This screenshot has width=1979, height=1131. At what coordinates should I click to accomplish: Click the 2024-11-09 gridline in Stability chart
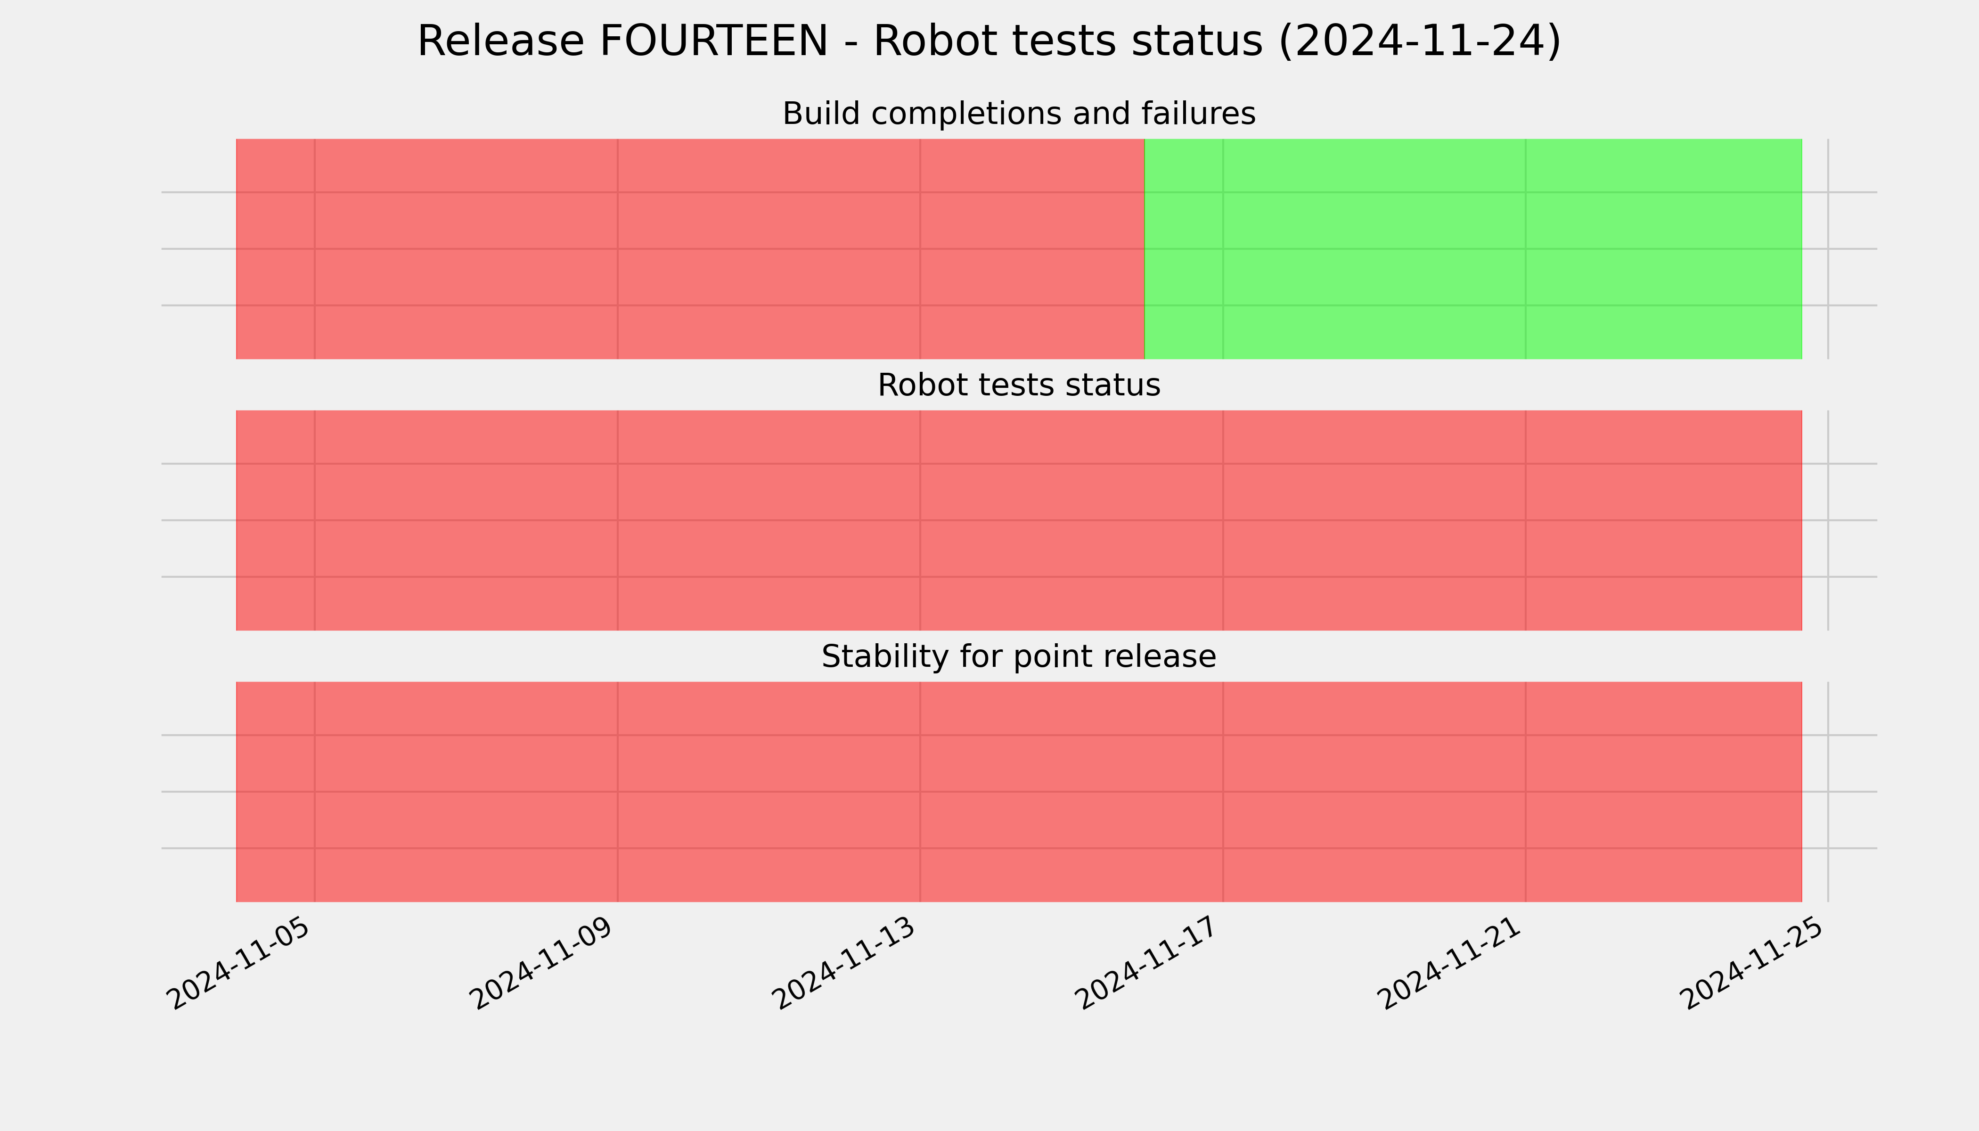click(617, 792)
